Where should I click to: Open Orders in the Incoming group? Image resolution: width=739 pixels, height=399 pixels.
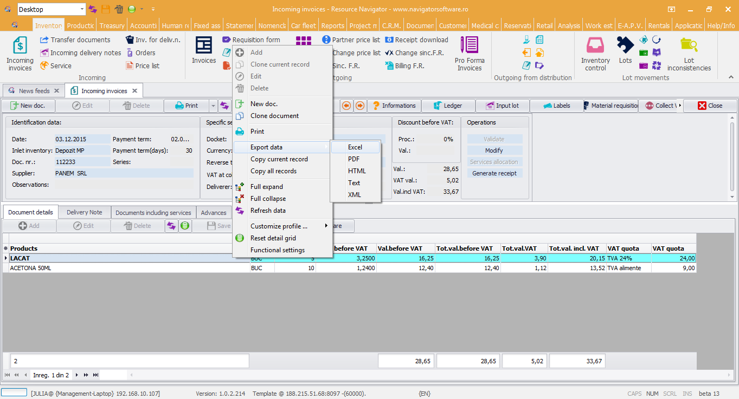click(x=140, y=53)
